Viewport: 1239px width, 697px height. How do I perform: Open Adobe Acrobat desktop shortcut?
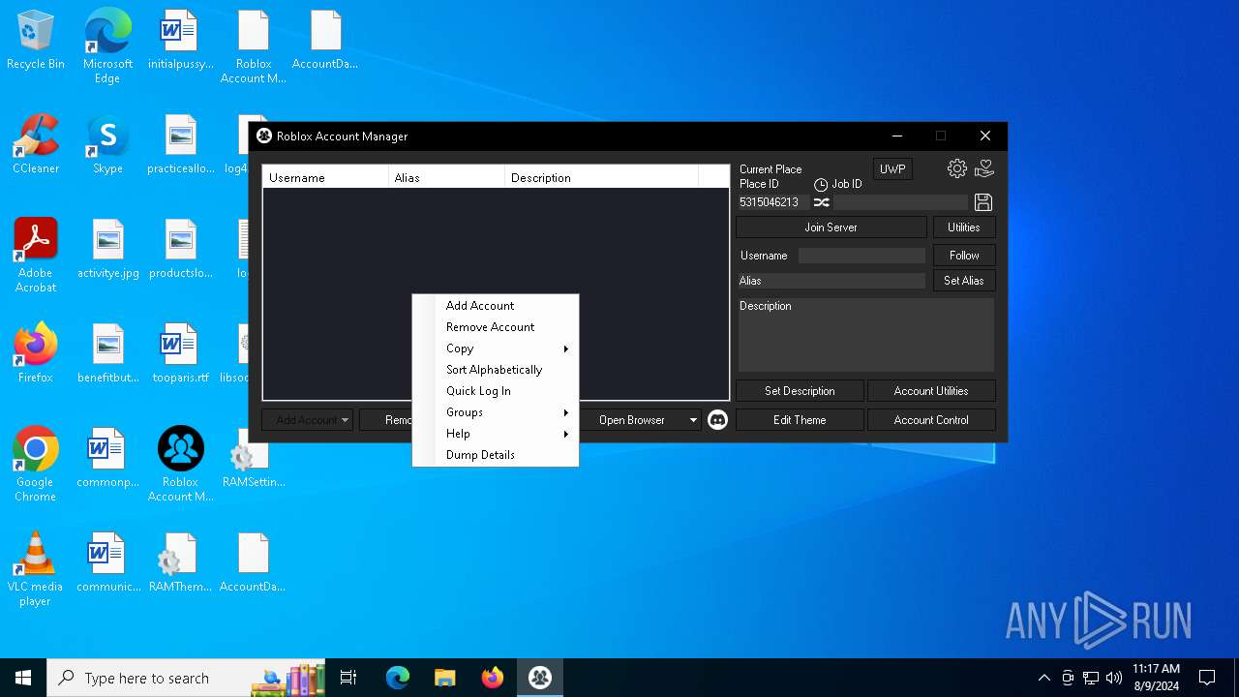[36, 256]
